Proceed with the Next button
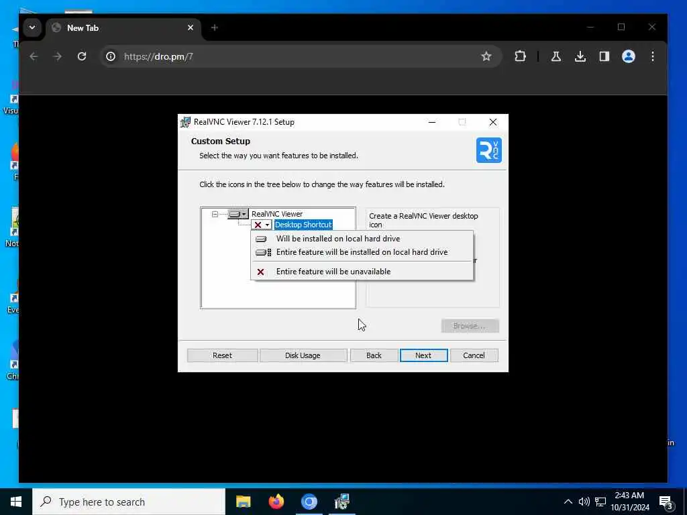This screenshot has width=687, height=515. tap(423, 355)
